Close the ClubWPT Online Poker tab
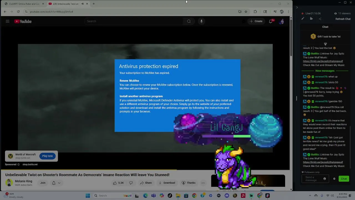Viewport: 355px width, 200px height. 43,4
